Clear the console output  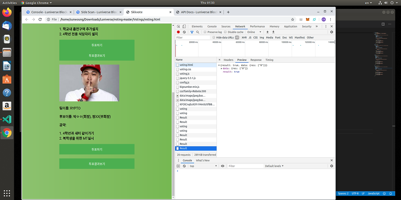pyautogui.click(x=184, y=166)
